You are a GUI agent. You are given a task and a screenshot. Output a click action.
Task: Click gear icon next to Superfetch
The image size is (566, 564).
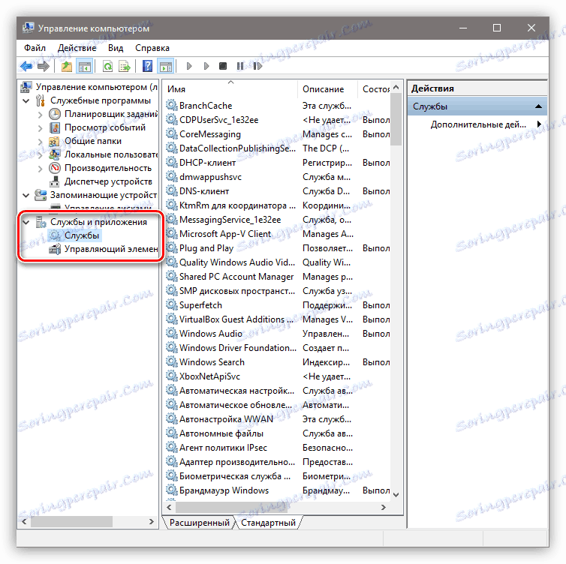point(172,304)
